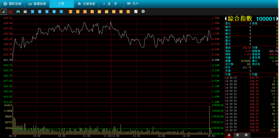Image resolution: width=279 pixels, height=138 pixels.
Task: Go to previous instrument with left arrow
Action: pyautogui.click(x=226, y=19)
